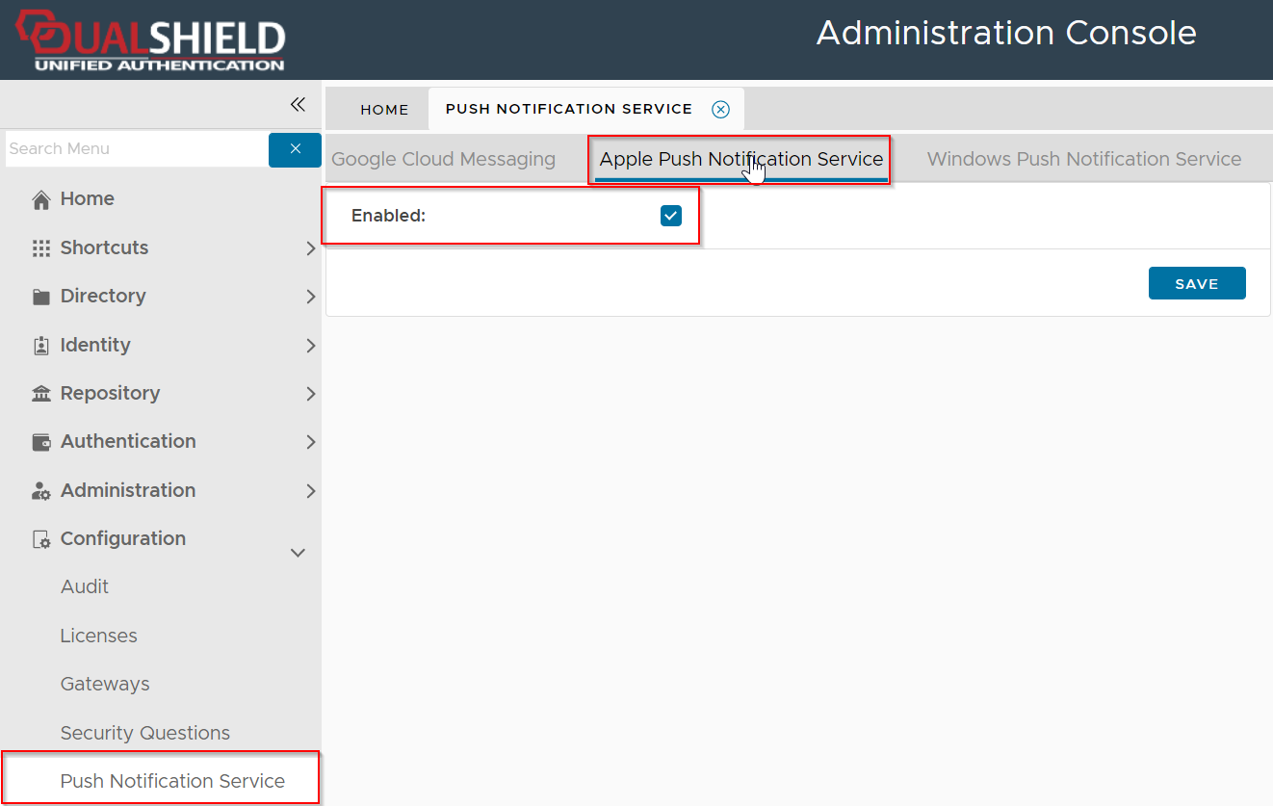The height and width of the screenshot is (806, 1273).
Task: Collapse the sidebar with double-chevron icon
Action: point(298,104)
